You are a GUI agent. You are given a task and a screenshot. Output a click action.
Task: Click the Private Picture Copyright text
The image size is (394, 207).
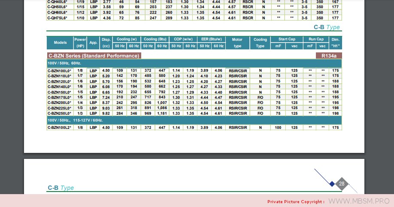[x=296, y=202]
